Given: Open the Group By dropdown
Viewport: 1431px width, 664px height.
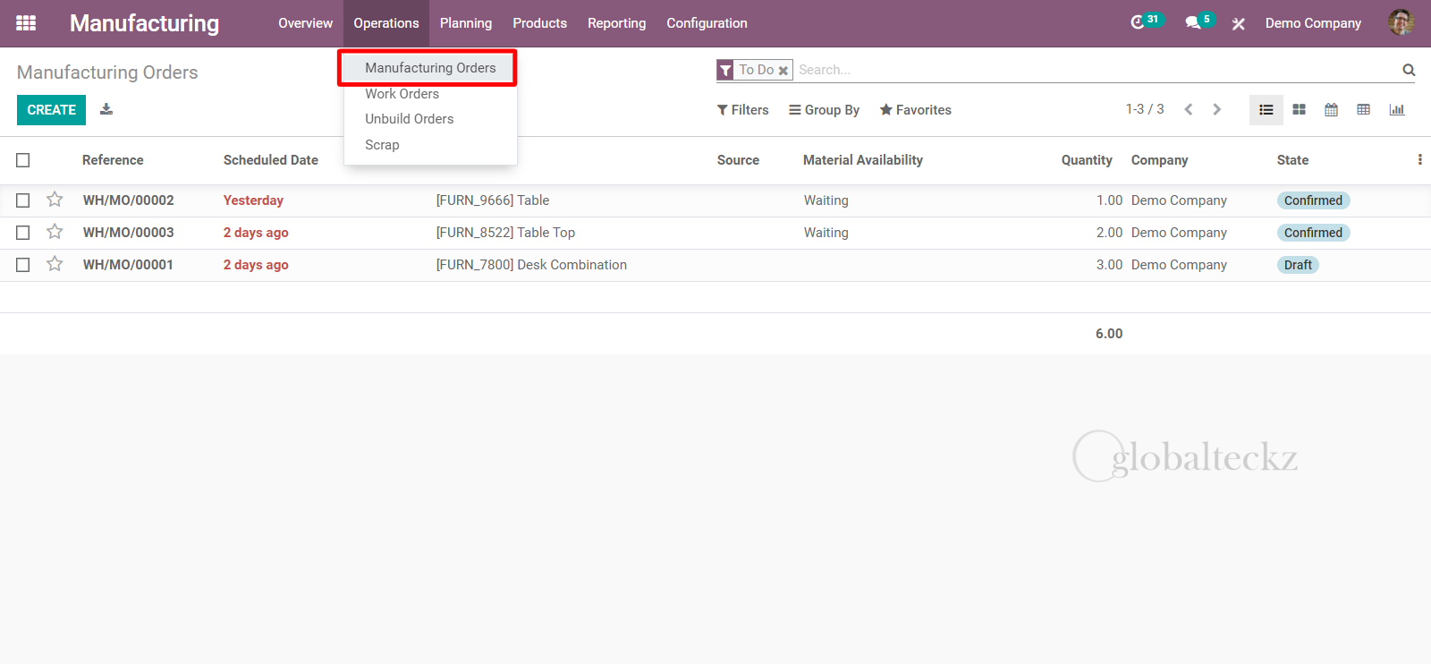Looking at the screenshot, I should (x=824, y=110).
